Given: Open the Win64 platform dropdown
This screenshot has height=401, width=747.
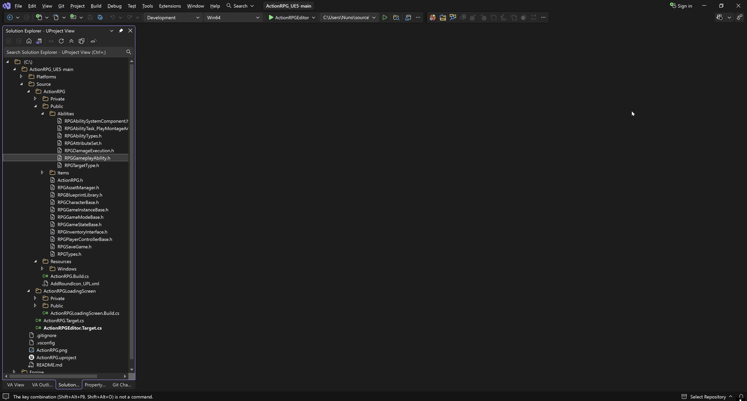Looking at the screenshot, I should coord(233,17).
